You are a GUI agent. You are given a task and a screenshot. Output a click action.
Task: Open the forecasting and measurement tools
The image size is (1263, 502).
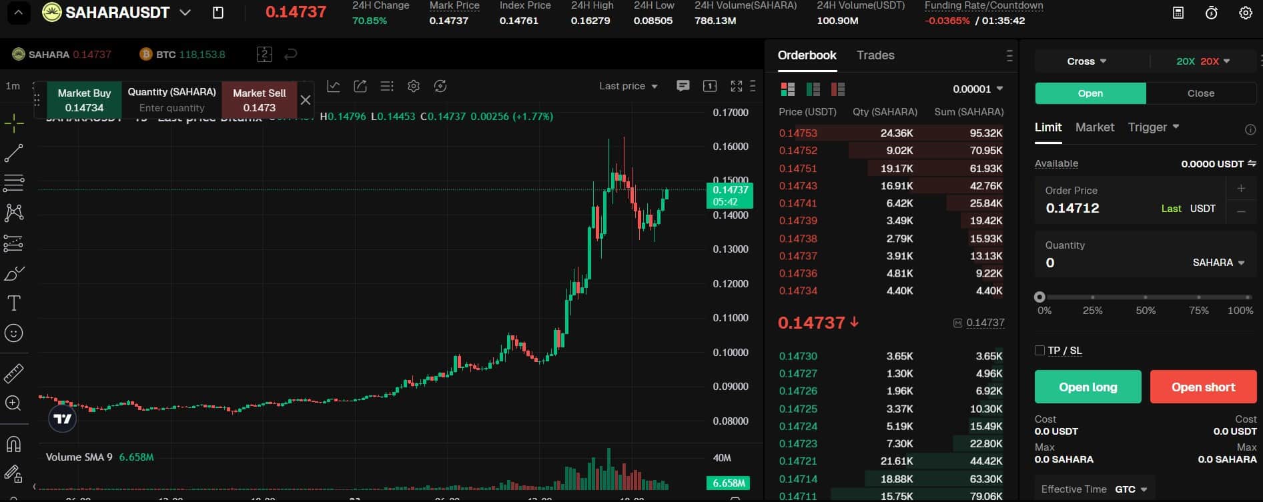pyautogui.click(x=13, y=243)
